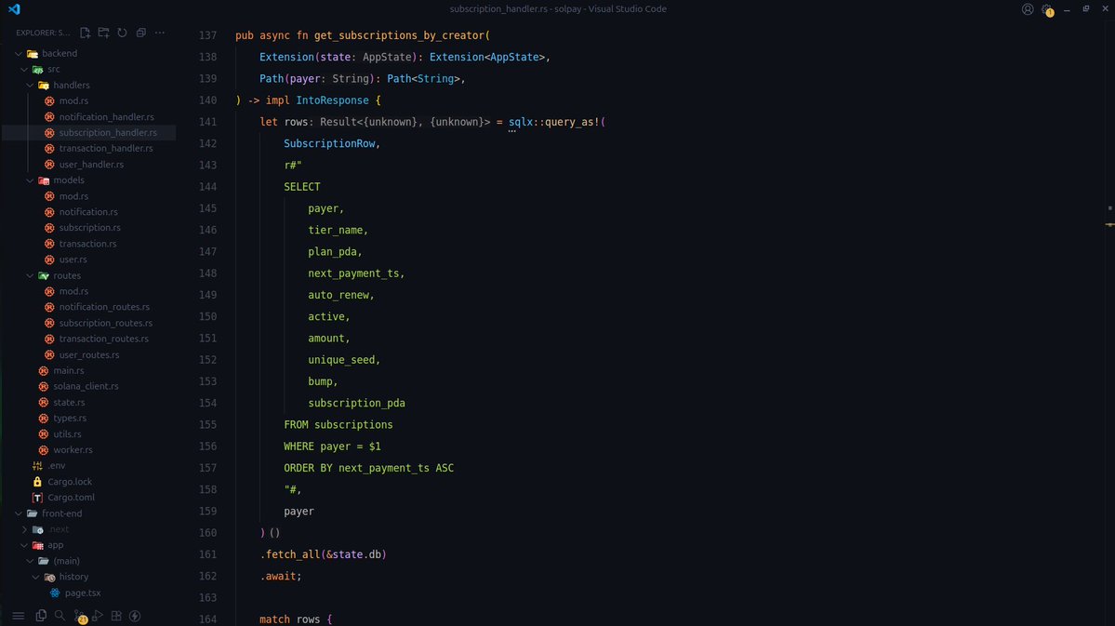
Task: Click 'ORDER BY next_payment_ts ASC' line
Action: (x=368, y=468)
